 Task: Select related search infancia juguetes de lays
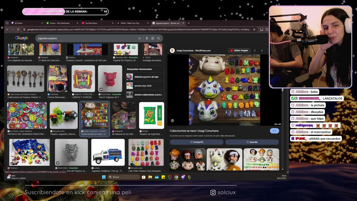(x=144, y=77)
